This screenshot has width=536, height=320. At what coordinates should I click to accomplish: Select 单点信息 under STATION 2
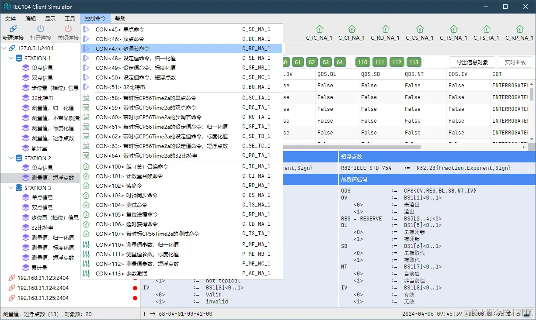42,168
